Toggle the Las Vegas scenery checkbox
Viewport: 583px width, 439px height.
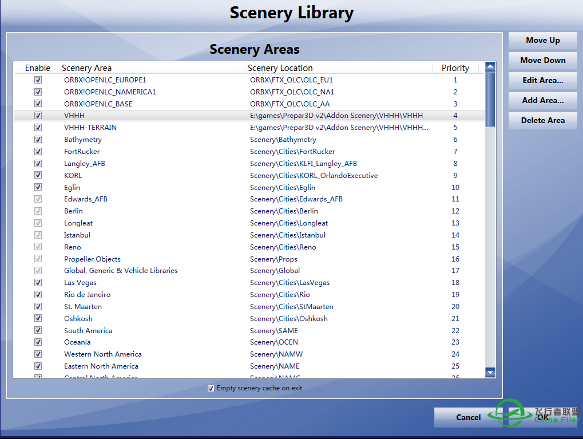pos(38,283)
